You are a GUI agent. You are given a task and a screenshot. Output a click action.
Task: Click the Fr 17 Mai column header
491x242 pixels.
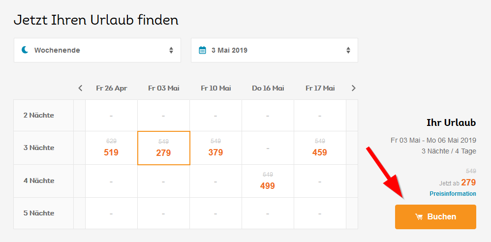point(320,88)
